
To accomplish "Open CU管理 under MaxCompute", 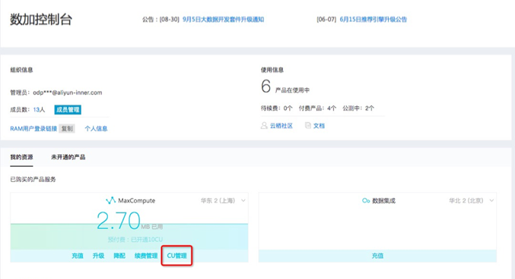I will click(176, 255).
